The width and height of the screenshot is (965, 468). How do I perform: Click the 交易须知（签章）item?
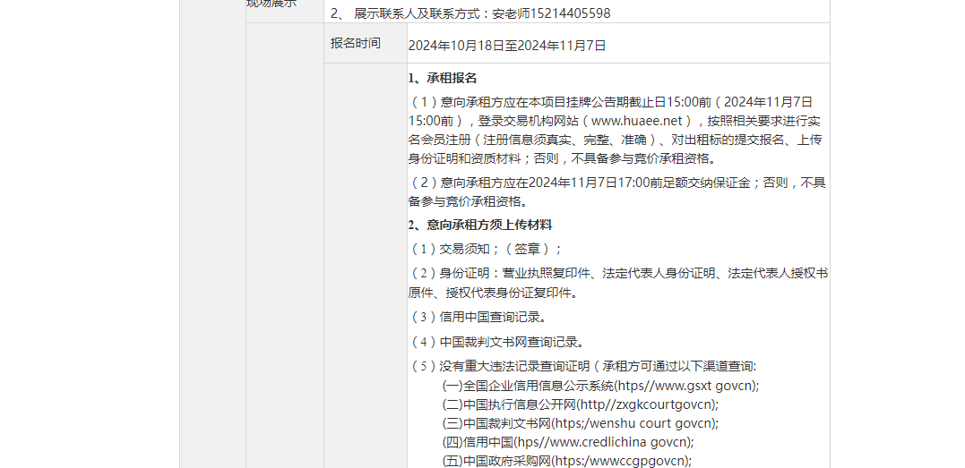487,249
